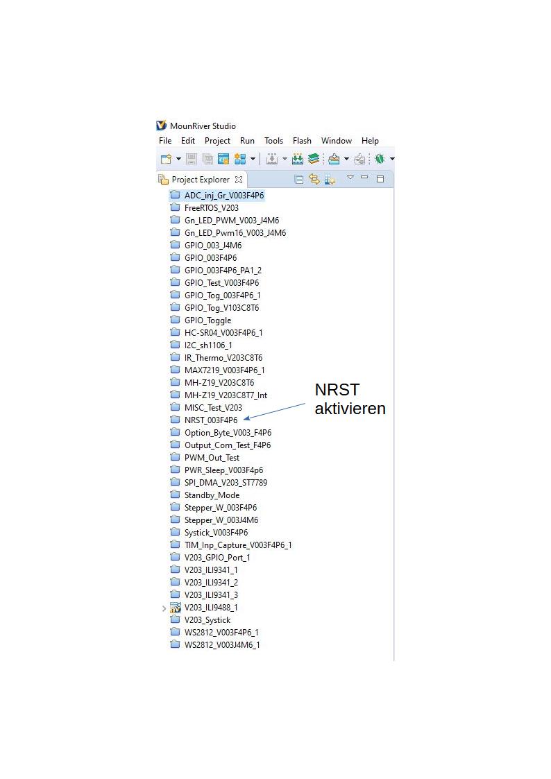
Task: Select the GPIO_003F4P6_PA1_2 project
Action: (223, 271)
